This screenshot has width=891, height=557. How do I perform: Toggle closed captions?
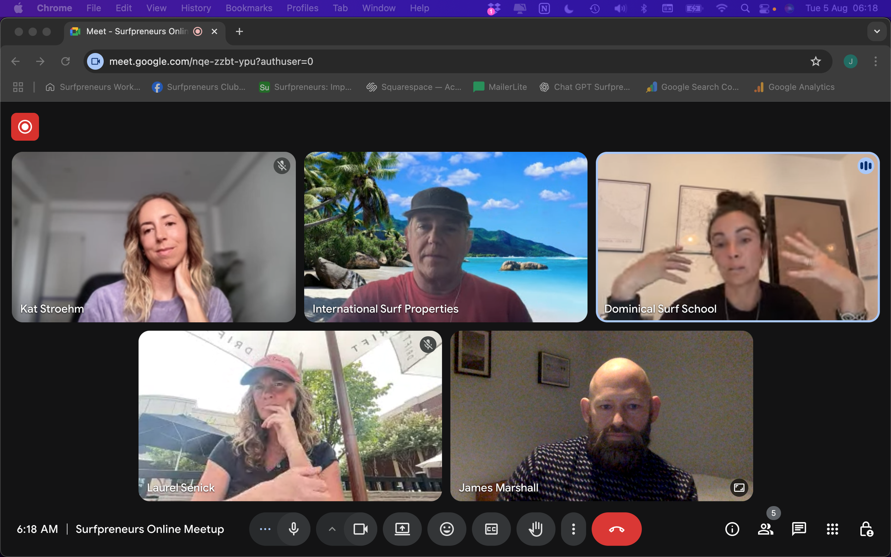(491, 529)
